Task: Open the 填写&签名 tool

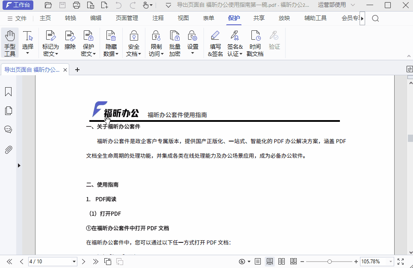Action: pos(215,42)
